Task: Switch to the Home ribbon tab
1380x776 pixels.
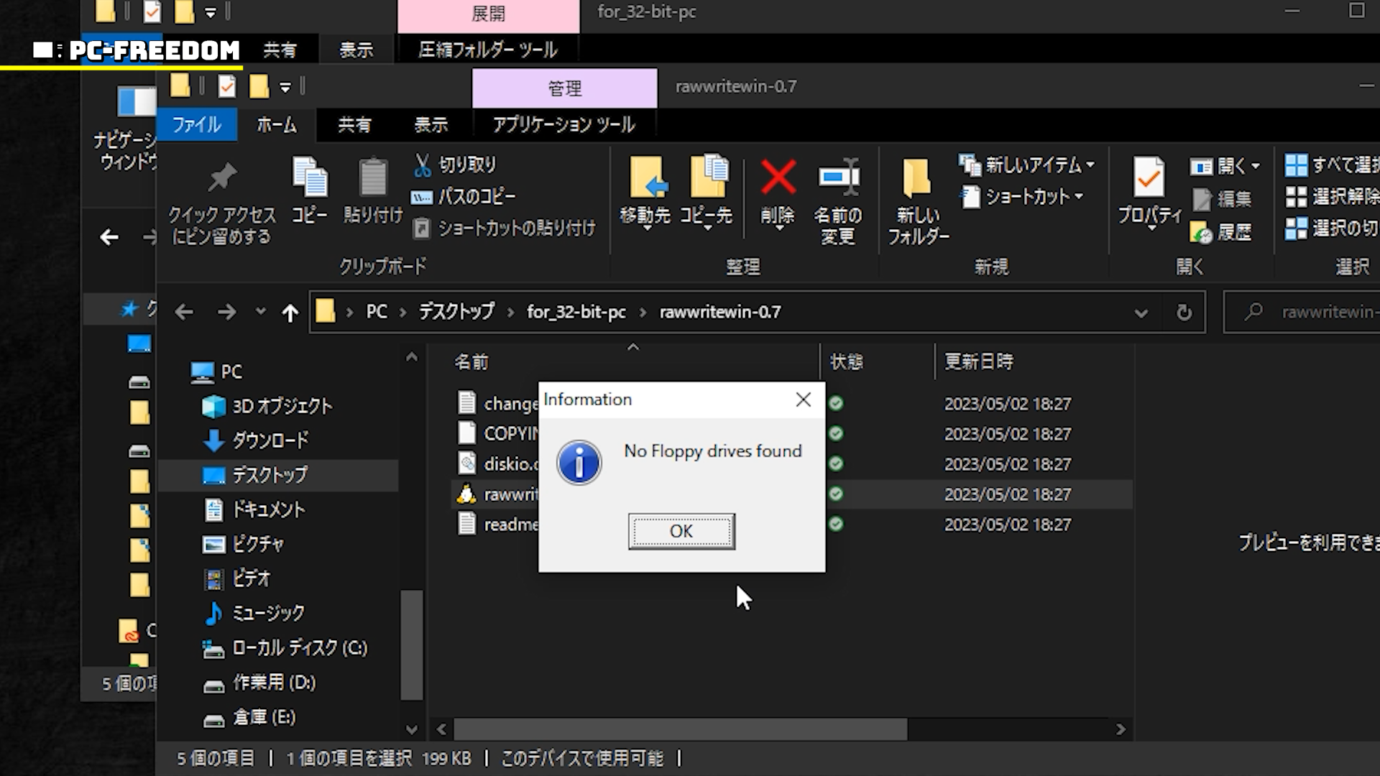Action: (277, 125)
